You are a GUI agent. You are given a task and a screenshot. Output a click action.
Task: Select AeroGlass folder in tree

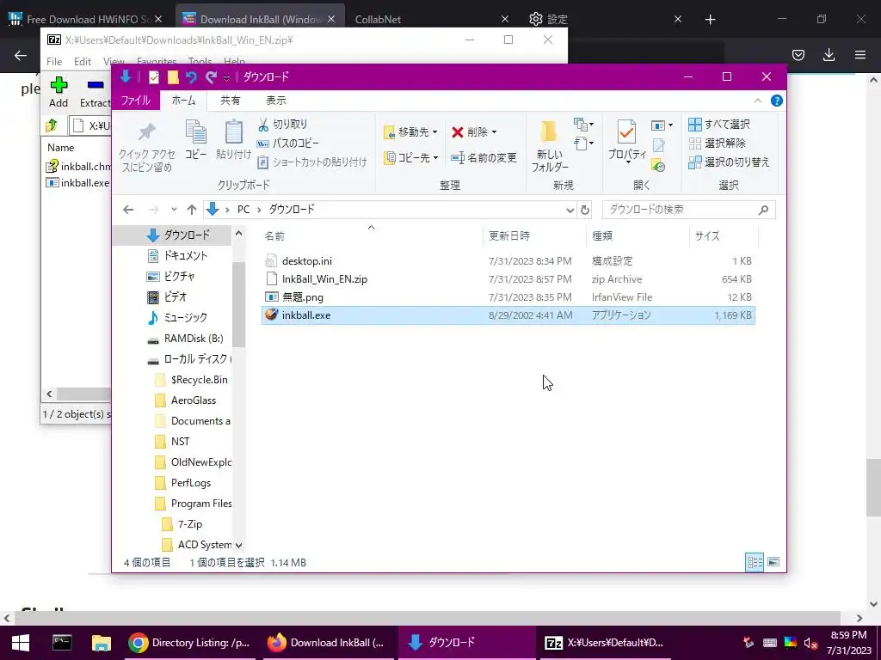pos(186,400)
